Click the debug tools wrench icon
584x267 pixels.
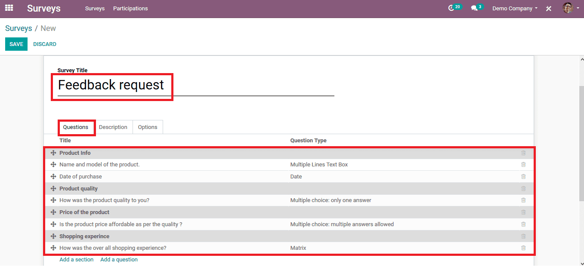[x=549, y=8]
